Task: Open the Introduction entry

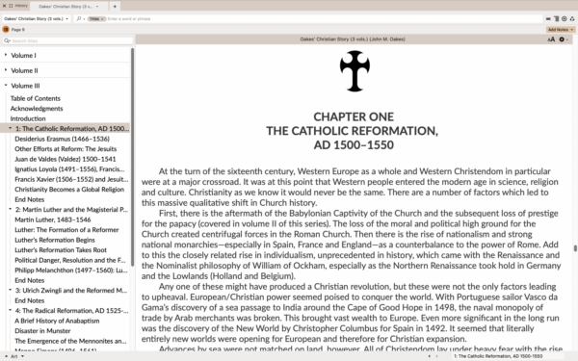Action: (x=28, y=118)
